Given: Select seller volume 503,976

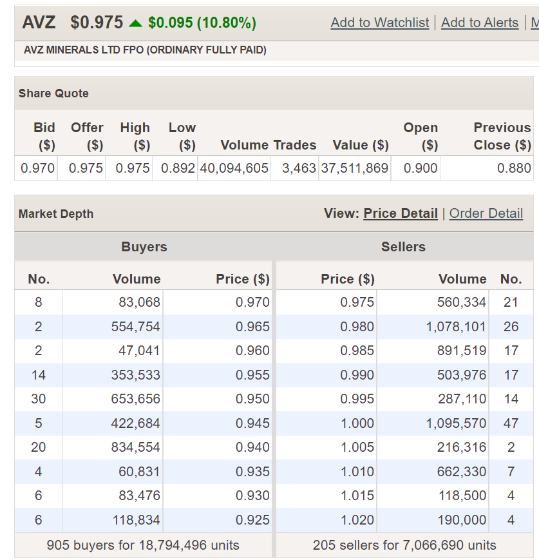Looking at the screenshot, I should coord(462,375).
